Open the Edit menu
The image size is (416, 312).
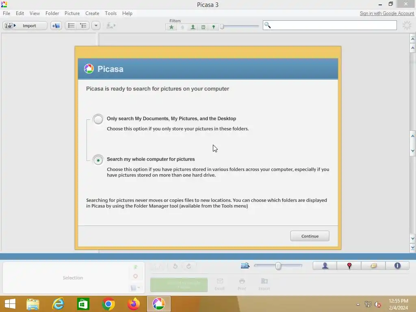(x=20, y=13)
